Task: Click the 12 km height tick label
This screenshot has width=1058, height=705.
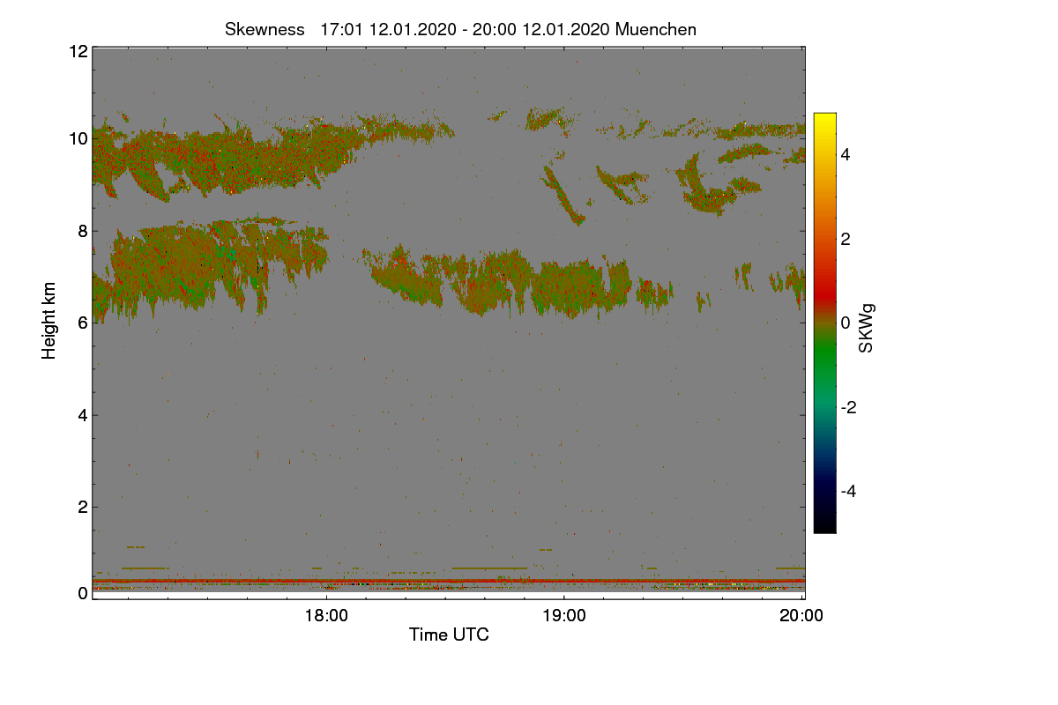Action: 78,51
